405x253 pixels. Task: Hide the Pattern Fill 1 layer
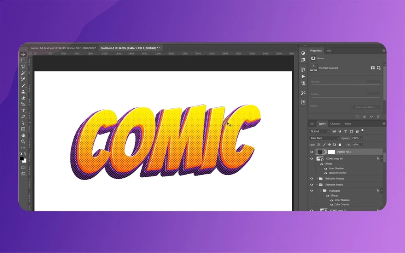(x=312, y=152)
